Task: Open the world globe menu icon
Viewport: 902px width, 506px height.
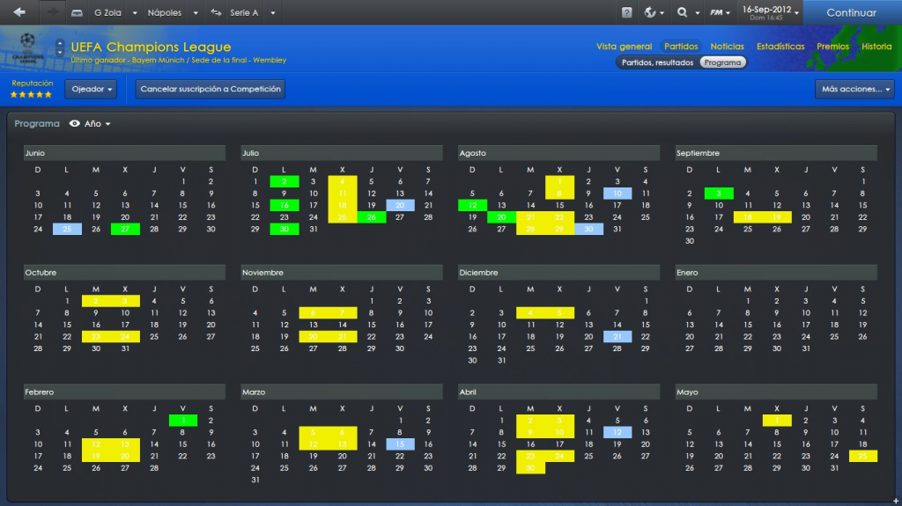Action: point(650,12)
